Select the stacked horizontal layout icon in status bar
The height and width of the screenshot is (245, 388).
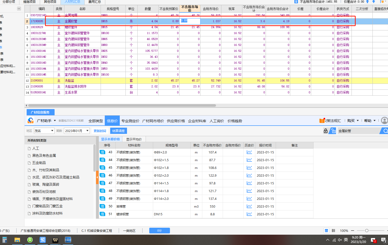coord(326,231)
